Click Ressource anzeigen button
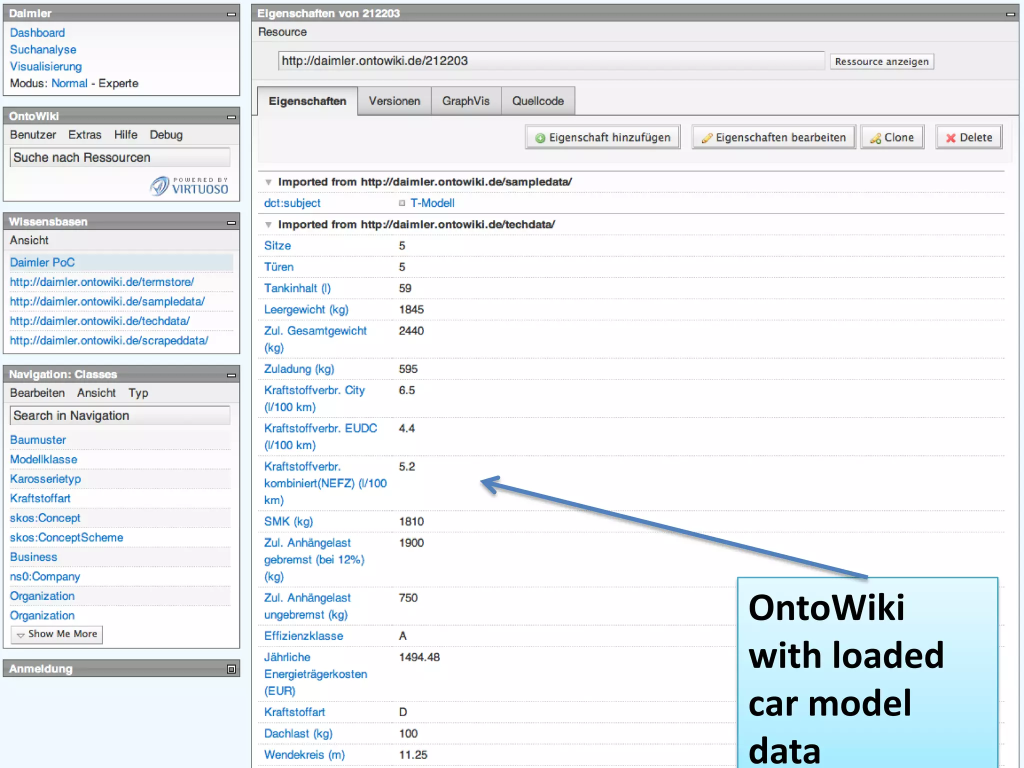Viewport: 1024px width, 768px height. tap(882, 61)
